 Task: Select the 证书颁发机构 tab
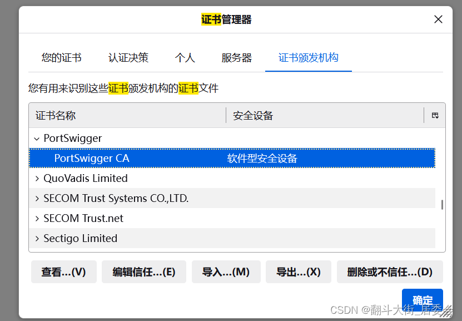click(x=308, y=57)
